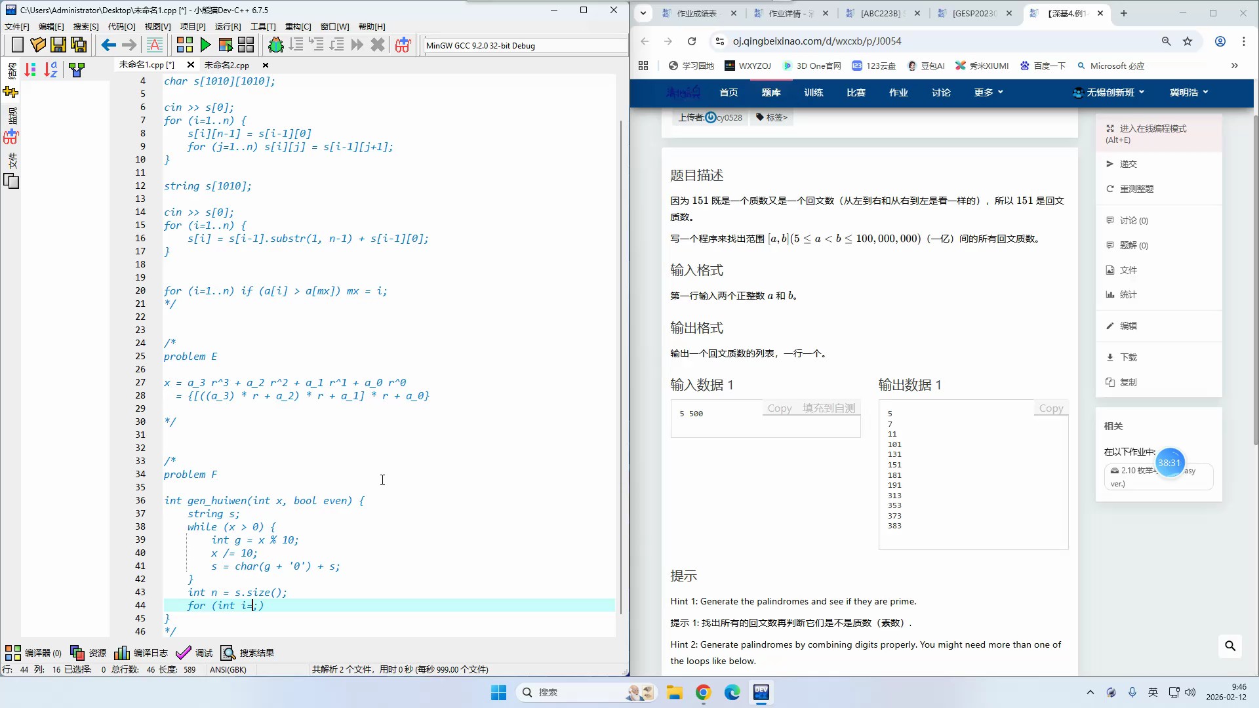Expand the 更多 navigation dropdown
Image resolution: width=1259 pixels, height=708 pixels.
[x=988, y=92]
